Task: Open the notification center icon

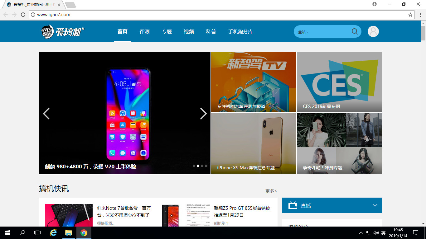Action: click(x=416, y=233)
